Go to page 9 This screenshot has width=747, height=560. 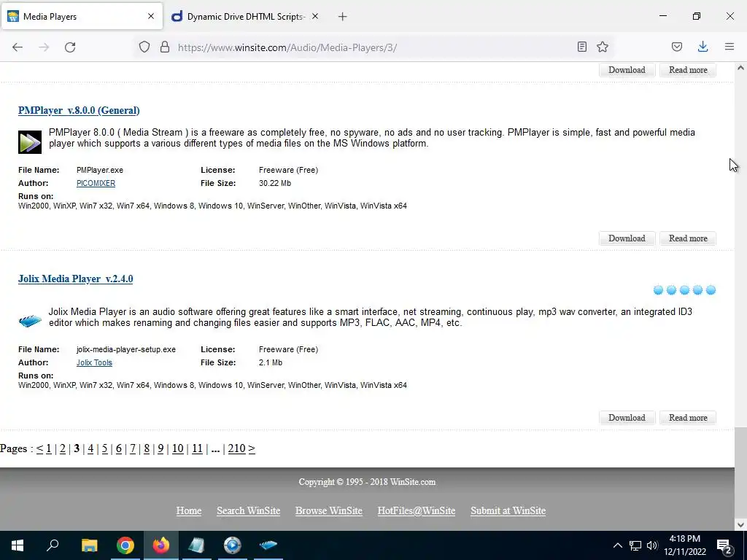coord(160,448)
